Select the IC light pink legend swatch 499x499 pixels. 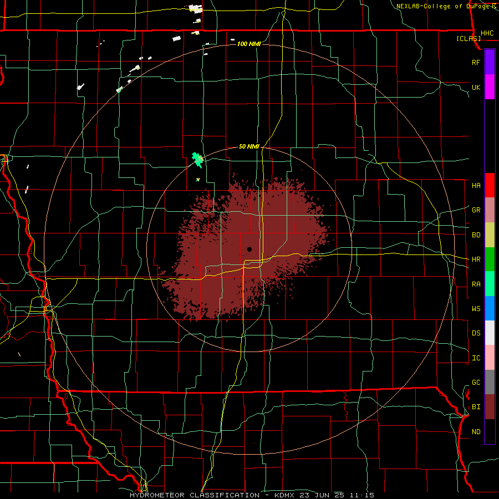490,358
